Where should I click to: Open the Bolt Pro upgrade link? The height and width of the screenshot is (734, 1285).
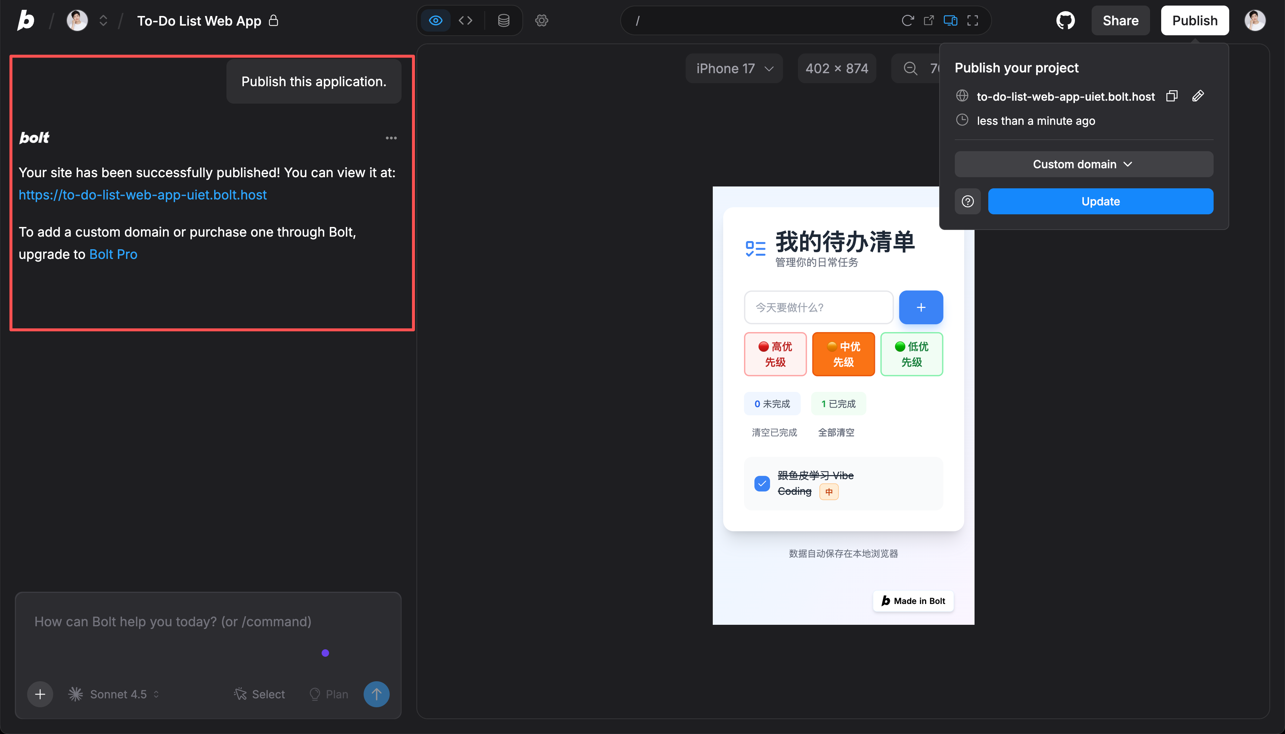[x=113, y=254]
